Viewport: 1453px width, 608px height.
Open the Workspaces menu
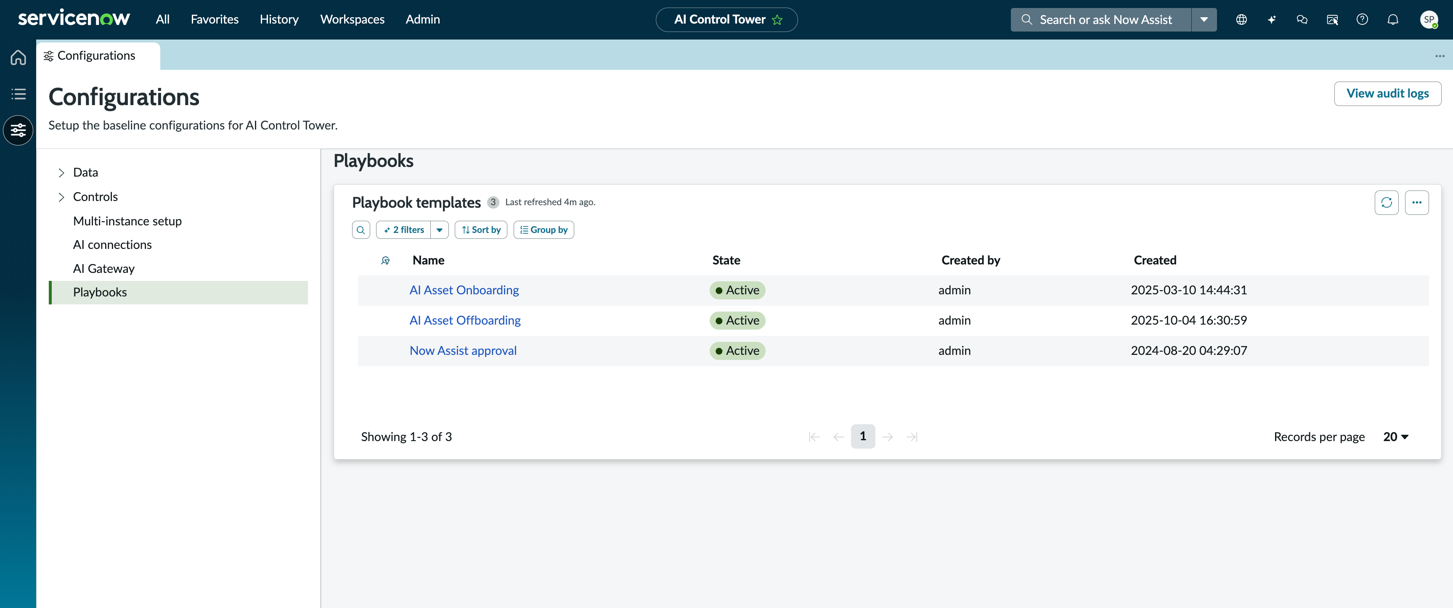353,20
